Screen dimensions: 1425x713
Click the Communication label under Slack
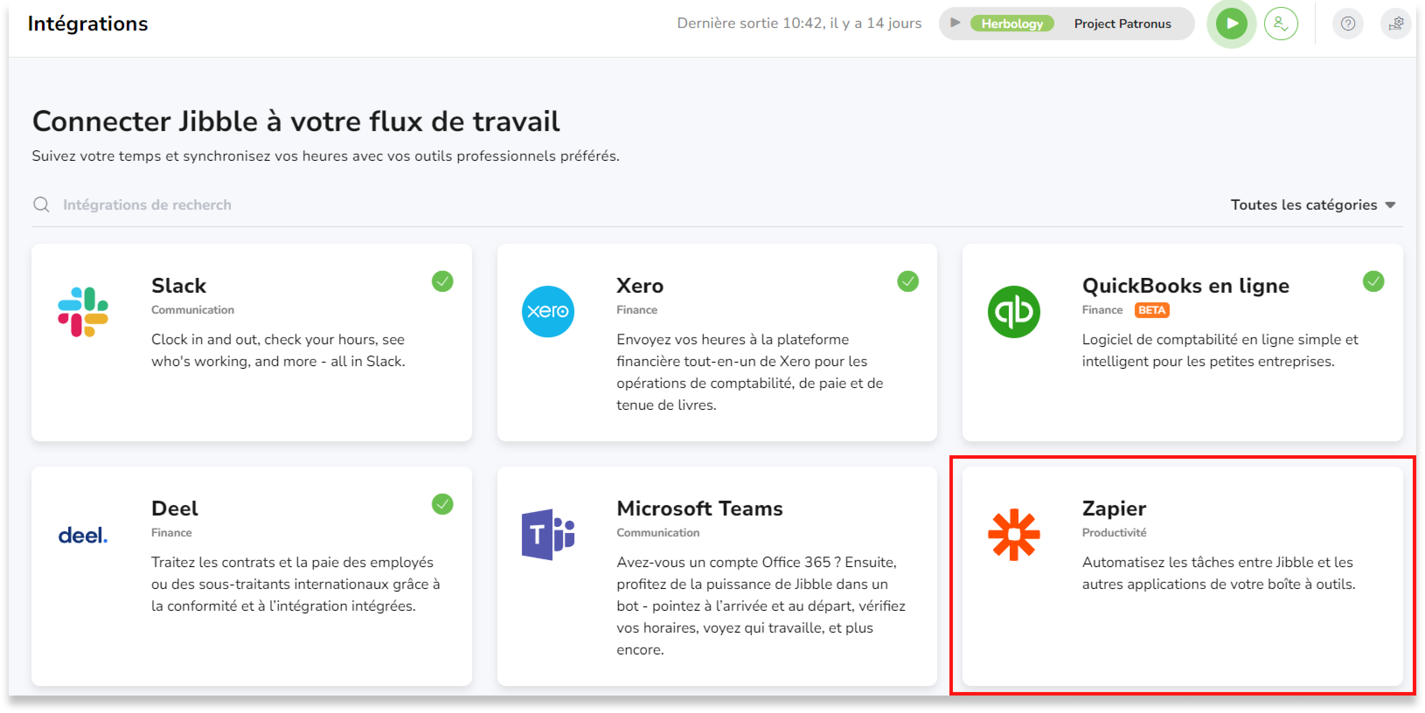click(192, 310)
